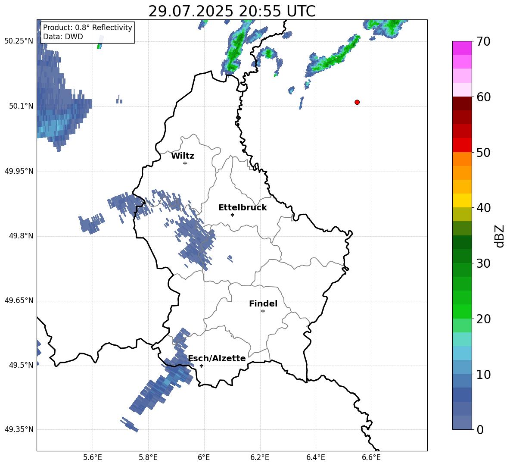The height and width of the screenshot is (466, 510).
Task: Click the bright green colorbar segment above 20
Action: coord(462,311)
